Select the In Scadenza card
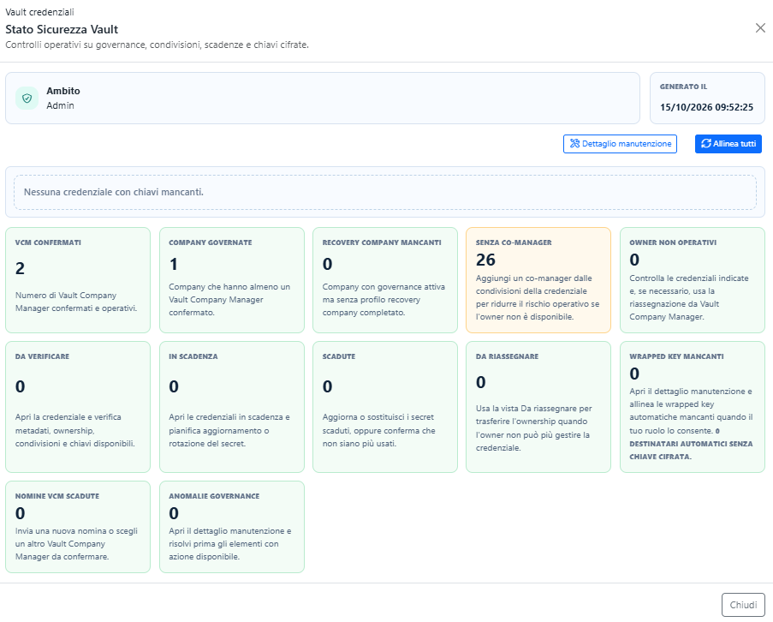The height and width of the screenshot is (622, 773). (x=232, y=407)
